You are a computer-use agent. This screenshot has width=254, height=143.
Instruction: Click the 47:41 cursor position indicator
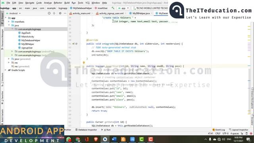210,133
